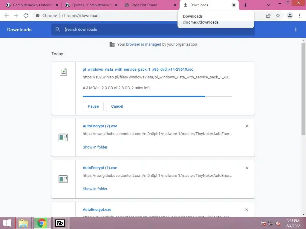The width and height of the screenshot is (306, 229).
Task: Close the Quotes - Computernewb tab
Action: tap(116, 5)
